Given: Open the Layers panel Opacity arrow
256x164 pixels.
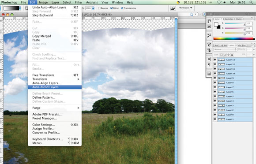Looking at the screenshot, I should (x=254, y=49).
